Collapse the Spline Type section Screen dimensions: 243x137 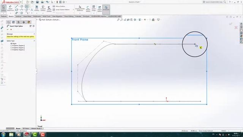34,41
